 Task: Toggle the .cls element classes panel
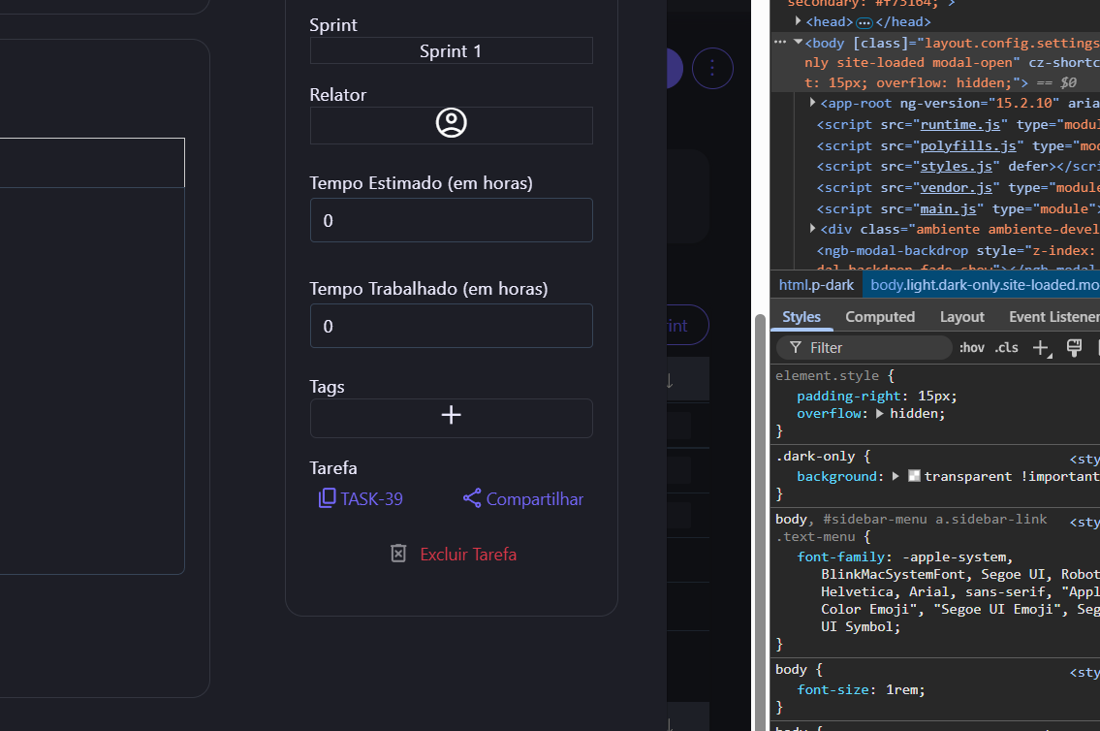point(1007,348)
